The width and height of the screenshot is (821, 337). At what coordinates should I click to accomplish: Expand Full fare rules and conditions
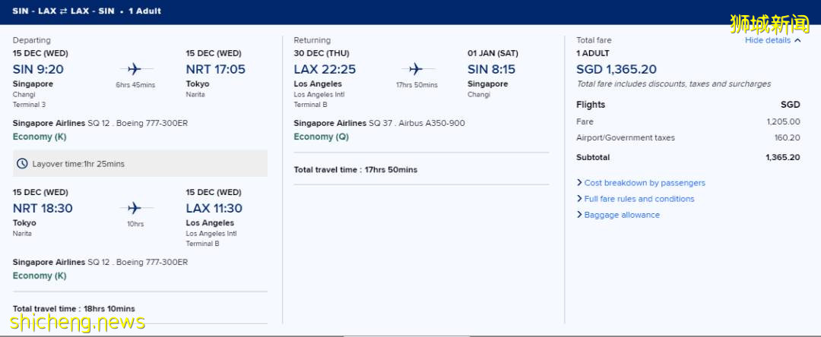point(639,199)
